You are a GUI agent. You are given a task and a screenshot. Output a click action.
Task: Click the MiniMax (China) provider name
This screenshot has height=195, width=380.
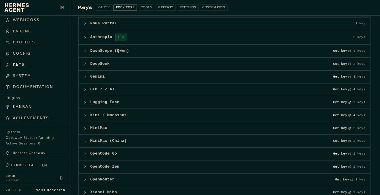pyautogui.click(x=108, y=141)
